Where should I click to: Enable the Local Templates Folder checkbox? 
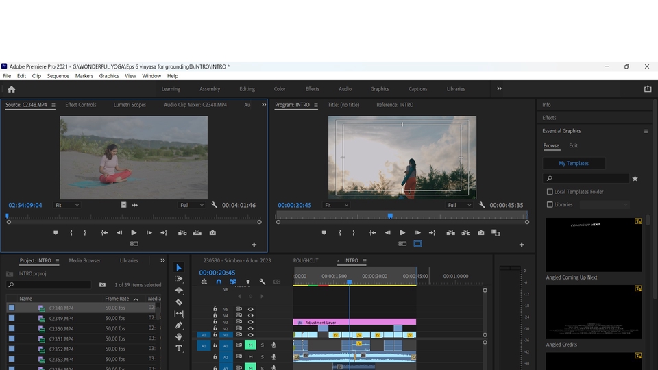pos(550,192)
